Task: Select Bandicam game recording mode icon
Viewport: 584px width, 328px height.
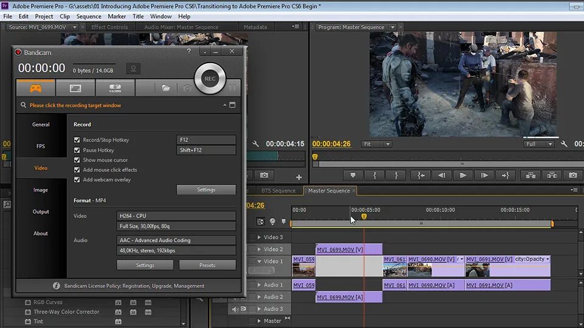Action: (x=36, y=88)
